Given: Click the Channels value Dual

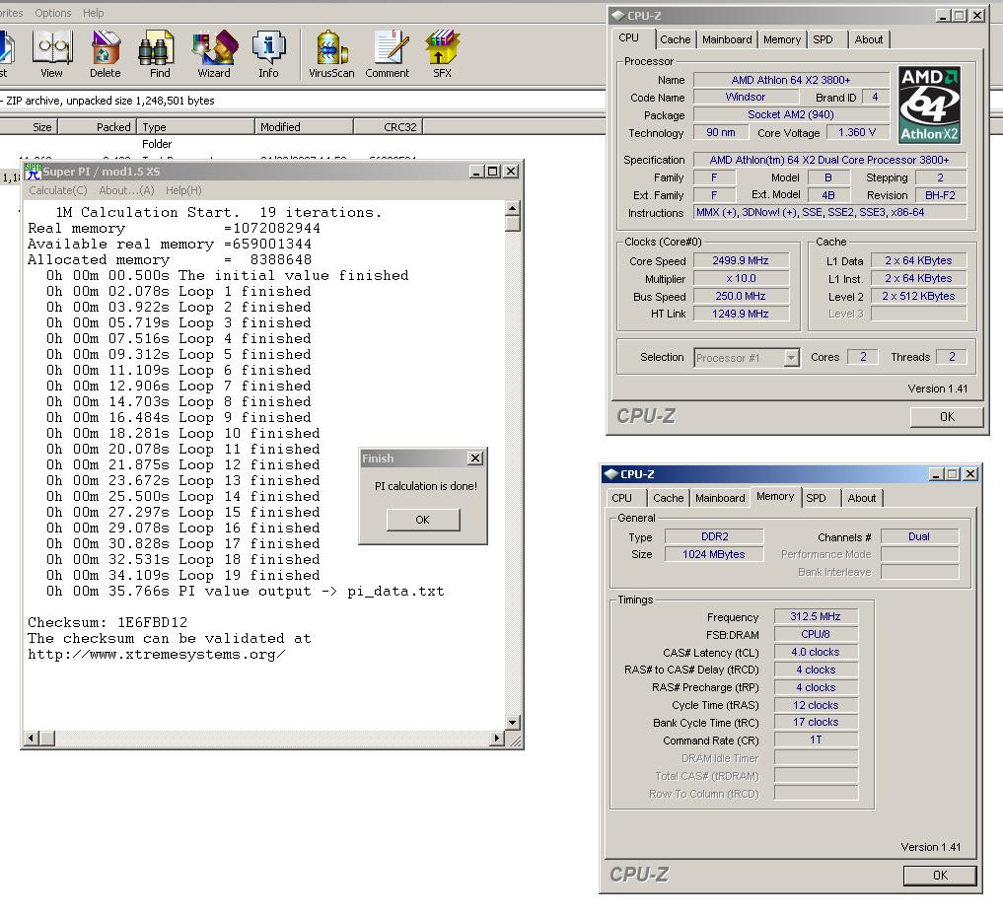Looking at the screenshot, I should [x=919, y=536].
